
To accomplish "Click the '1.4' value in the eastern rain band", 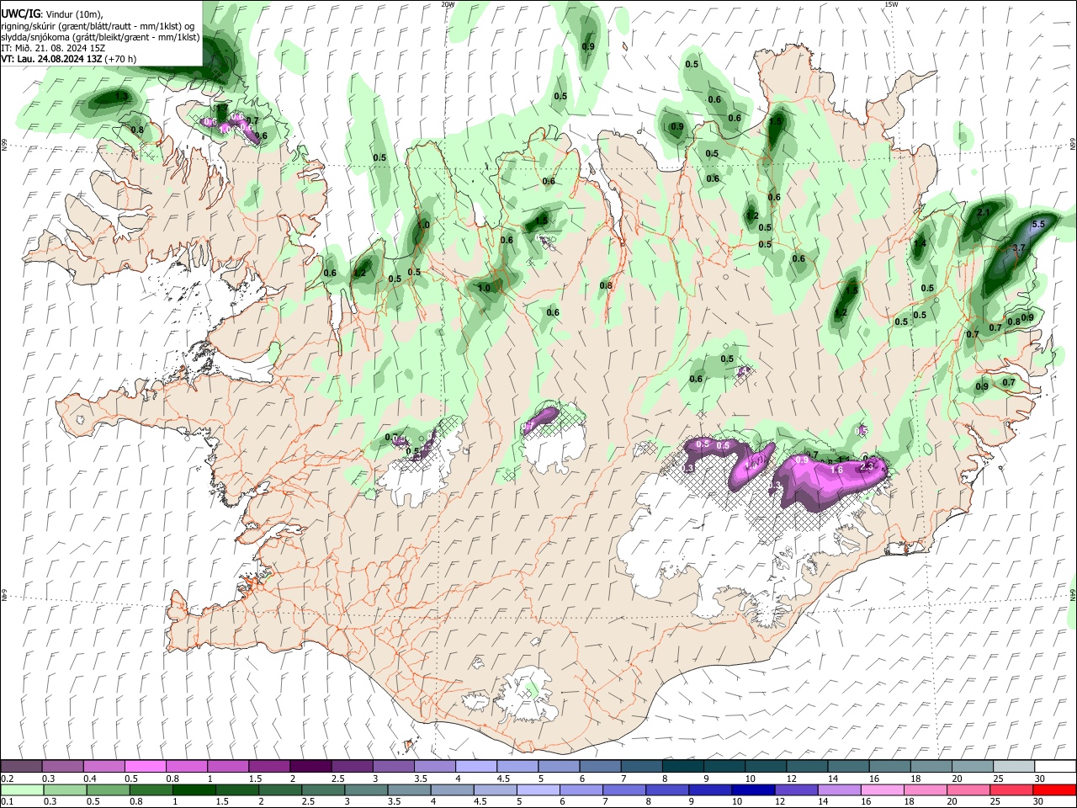I will [x=920, y=244].
